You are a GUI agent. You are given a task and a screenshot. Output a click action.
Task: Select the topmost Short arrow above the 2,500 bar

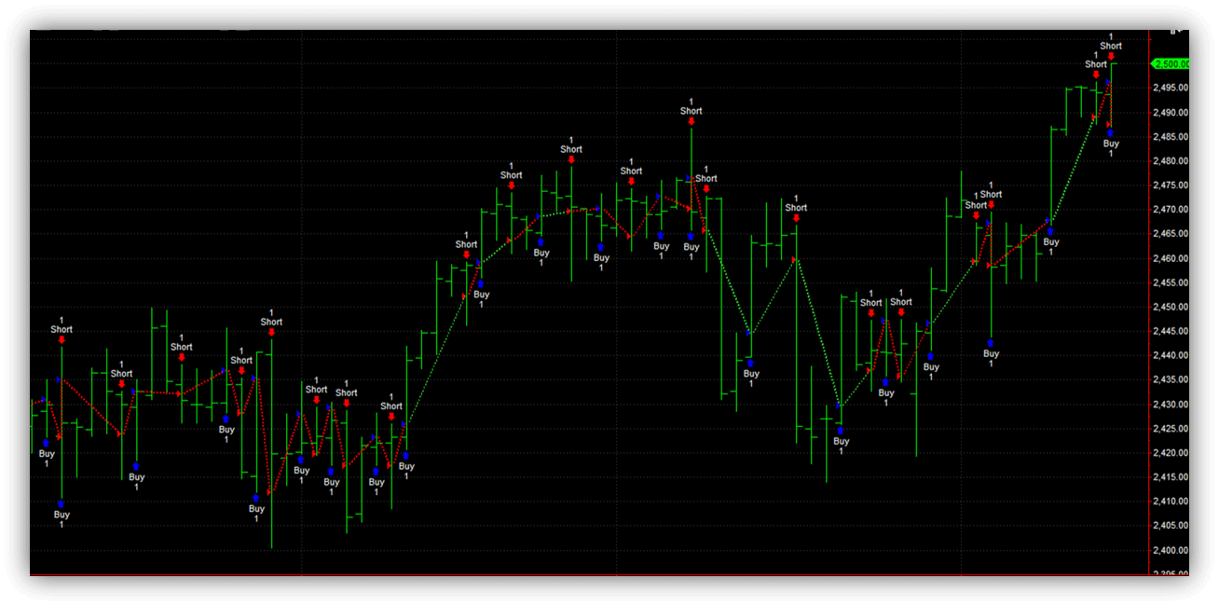click(1111, 56)
